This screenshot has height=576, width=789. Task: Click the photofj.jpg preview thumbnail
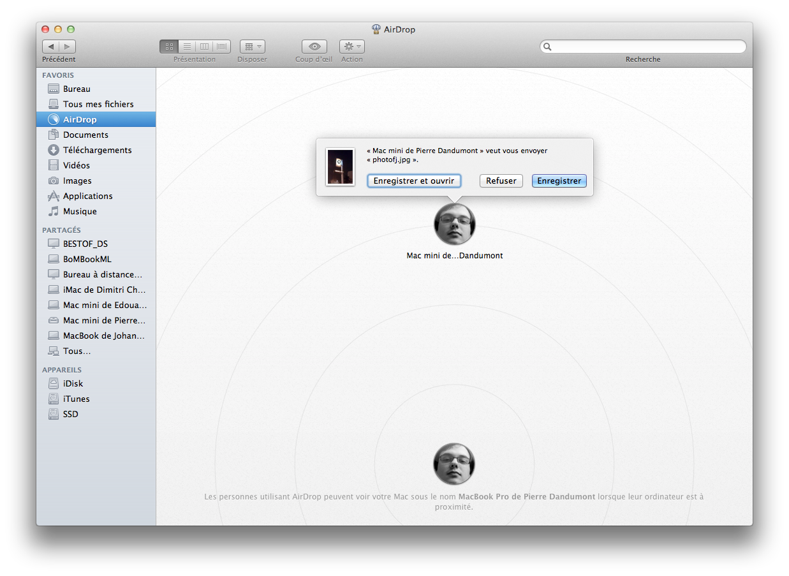340,168
